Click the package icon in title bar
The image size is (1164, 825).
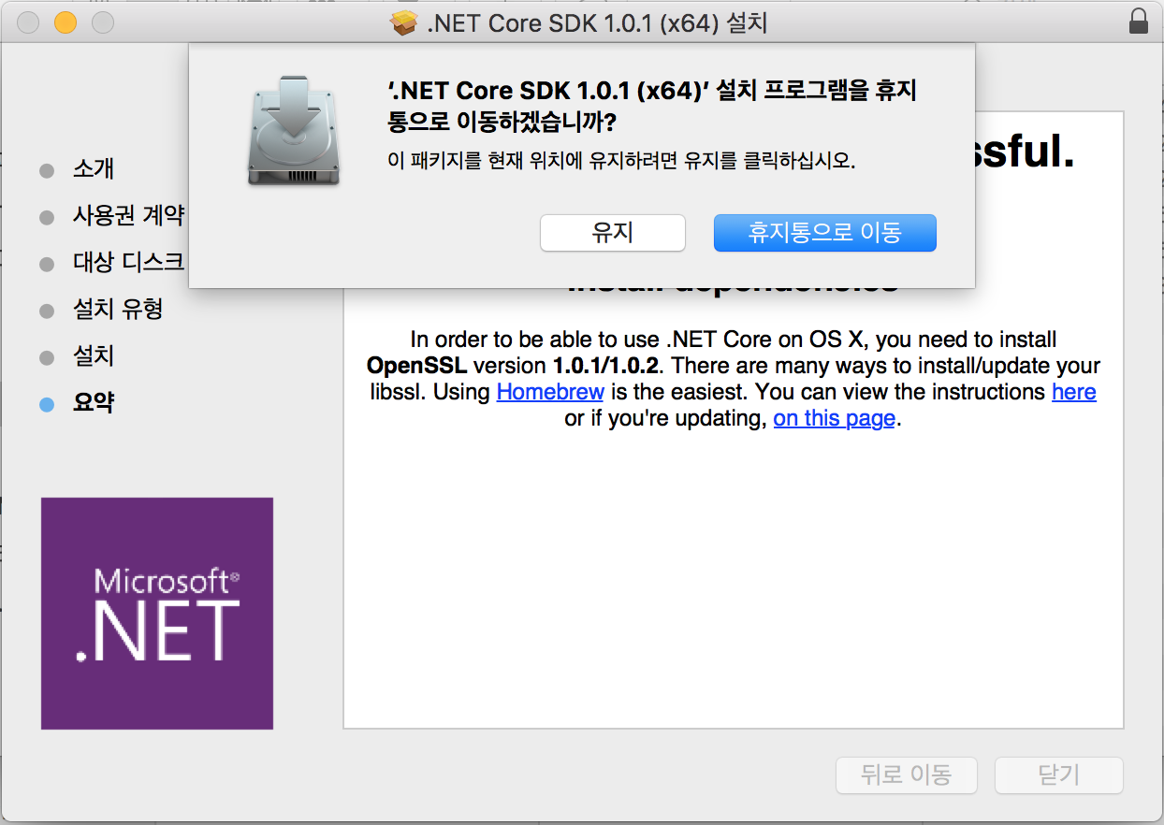(x=403, y=23)
